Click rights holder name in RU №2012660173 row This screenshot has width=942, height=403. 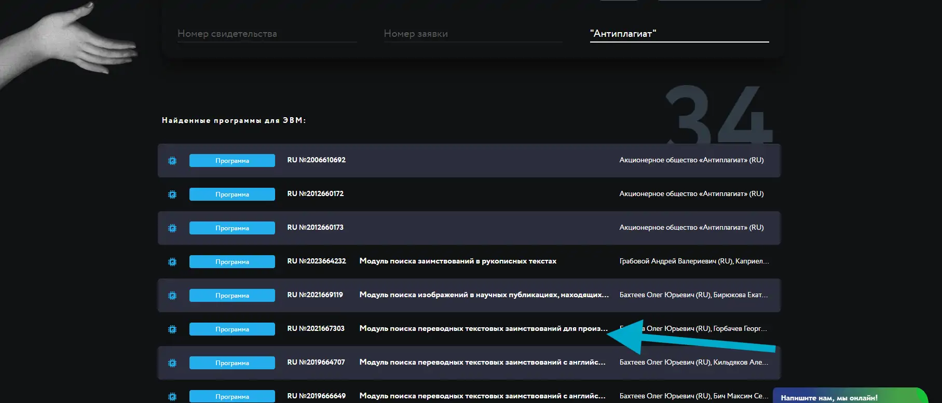tap(691, 228)
